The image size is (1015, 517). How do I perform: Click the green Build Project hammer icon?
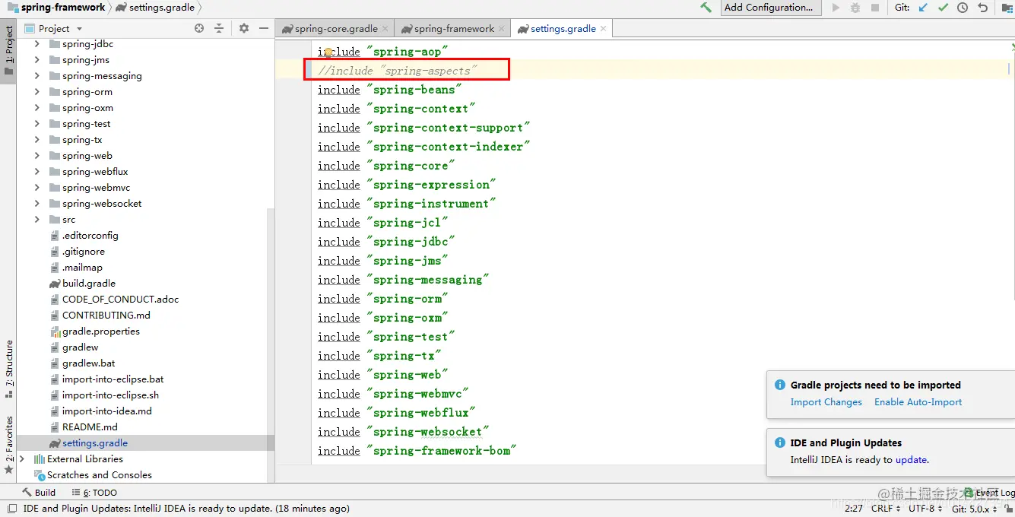click(x=706, y=8)
